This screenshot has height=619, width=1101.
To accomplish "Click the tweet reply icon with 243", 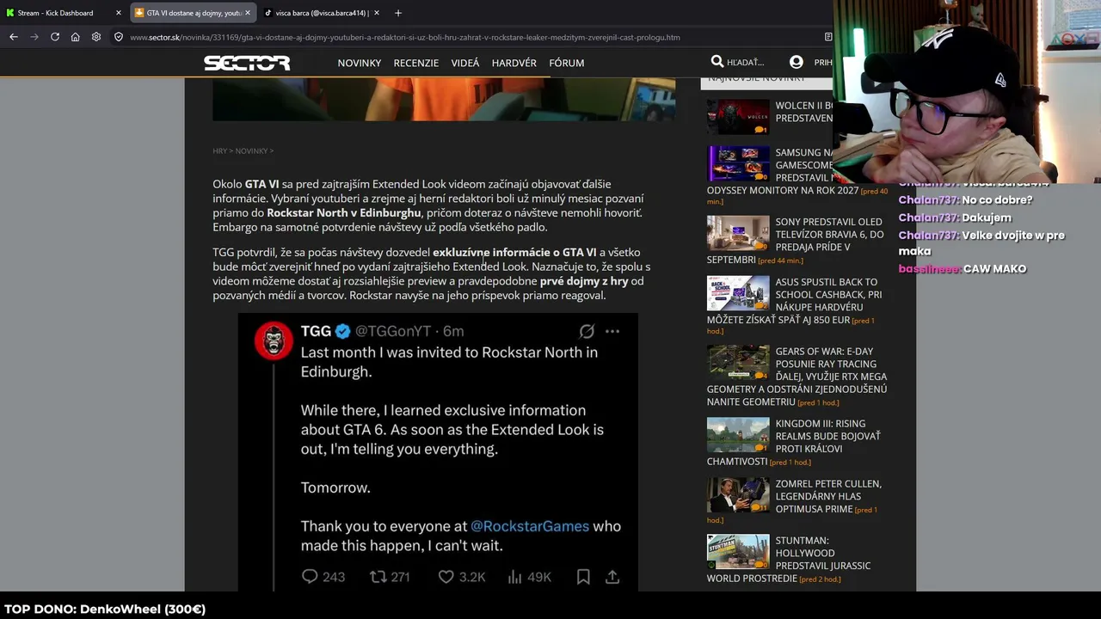I will click(x=310, y=577).
